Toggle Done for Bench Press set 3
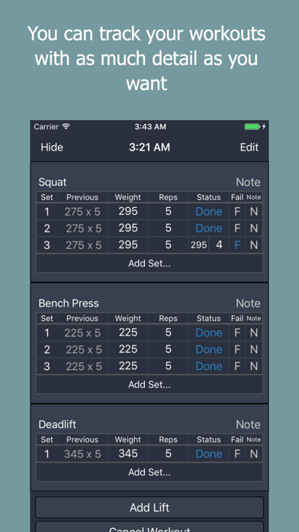The image size is (299, 532). [x=209, y=366]
